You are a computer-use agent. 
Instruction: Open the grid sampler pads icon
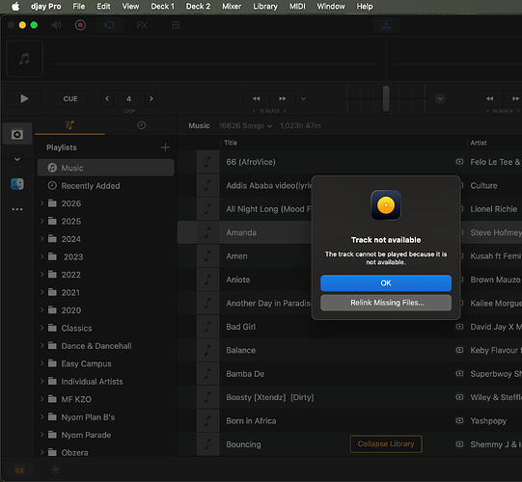(x=176, y=25)
